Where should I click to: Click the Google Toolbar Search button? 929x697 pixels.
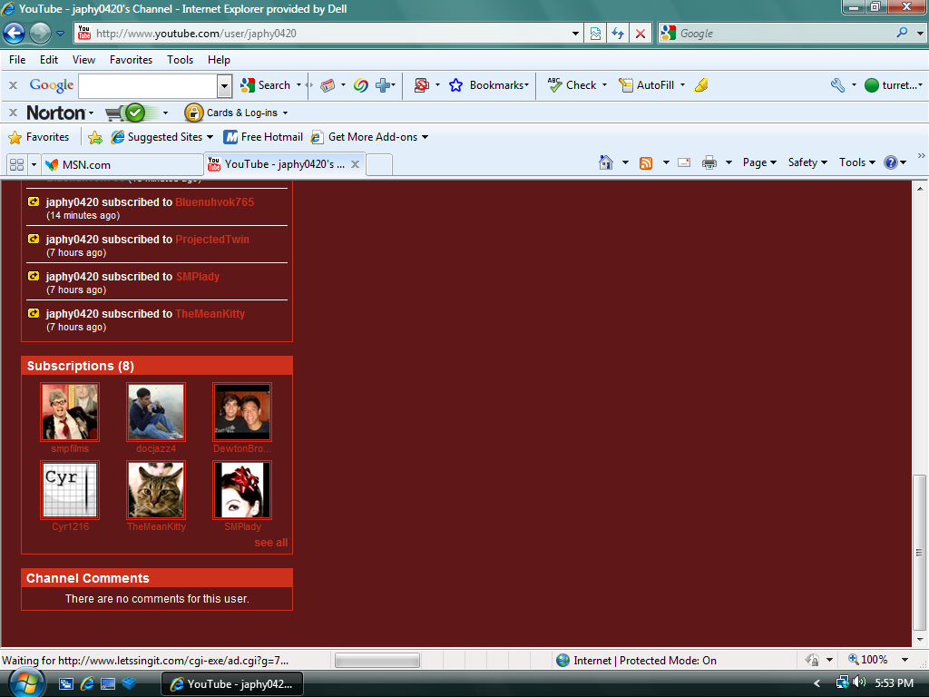click(x=266, y=85)
